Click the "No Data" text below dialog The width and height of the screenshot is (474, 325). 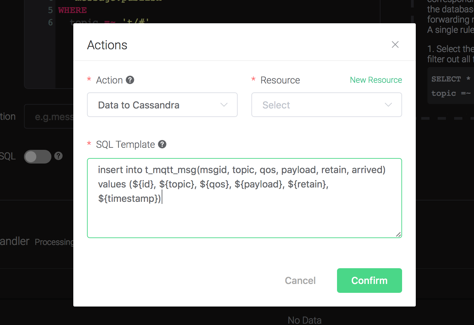[304, 320]
